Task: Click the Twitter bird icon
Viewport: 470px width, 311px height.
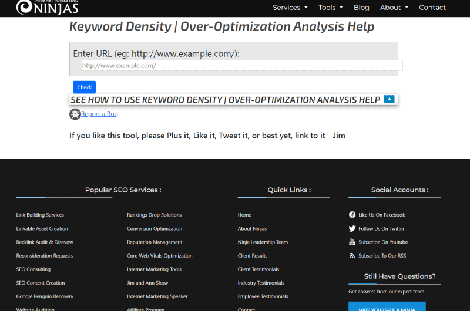Action: (x=352, y=229)
